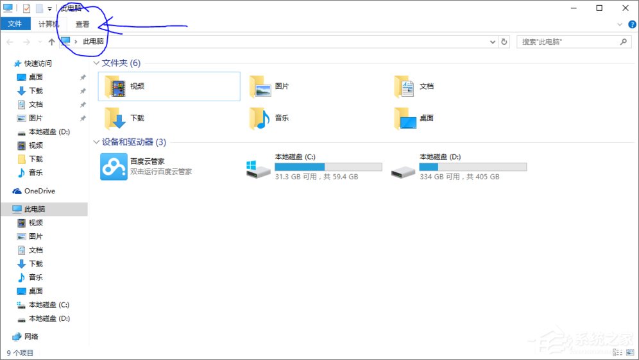Open the Help question mark icon
Viewport: 639px width, 360px height.
click(x=632, y=24)
